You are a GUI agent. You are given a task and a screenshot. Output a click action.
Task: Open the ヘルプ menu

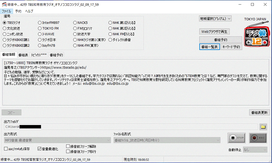coord(29,11)
